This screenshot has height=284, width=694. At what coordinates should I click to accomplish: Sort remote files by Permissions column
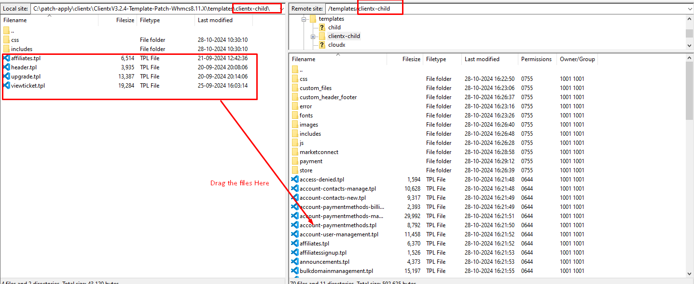[536, 59]
